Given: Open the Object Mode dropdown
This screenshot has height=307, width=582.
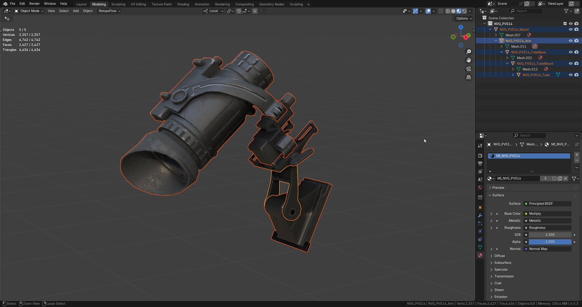Looking at the screenshot, I should point(29,11).
